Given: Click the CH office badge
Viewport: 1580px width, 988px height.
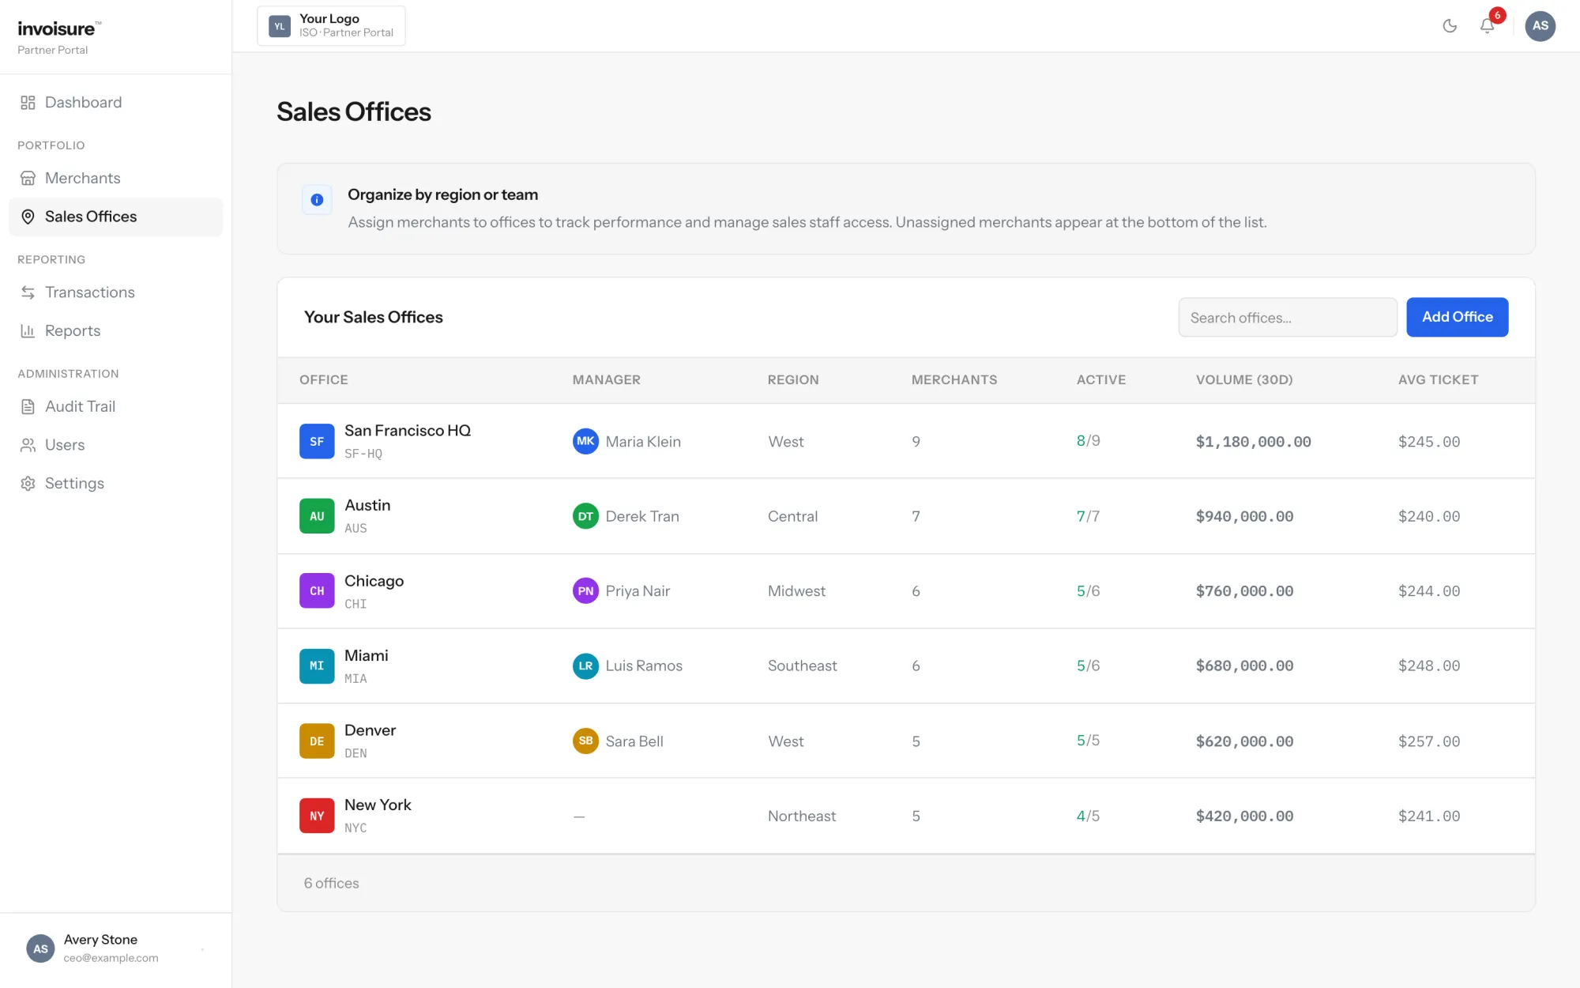Looking at the screenshot, I should point(317,591).
